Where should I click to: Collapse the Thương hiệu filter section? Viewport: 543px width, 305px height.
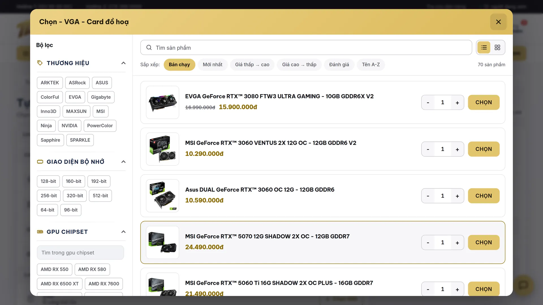(123, 63)
